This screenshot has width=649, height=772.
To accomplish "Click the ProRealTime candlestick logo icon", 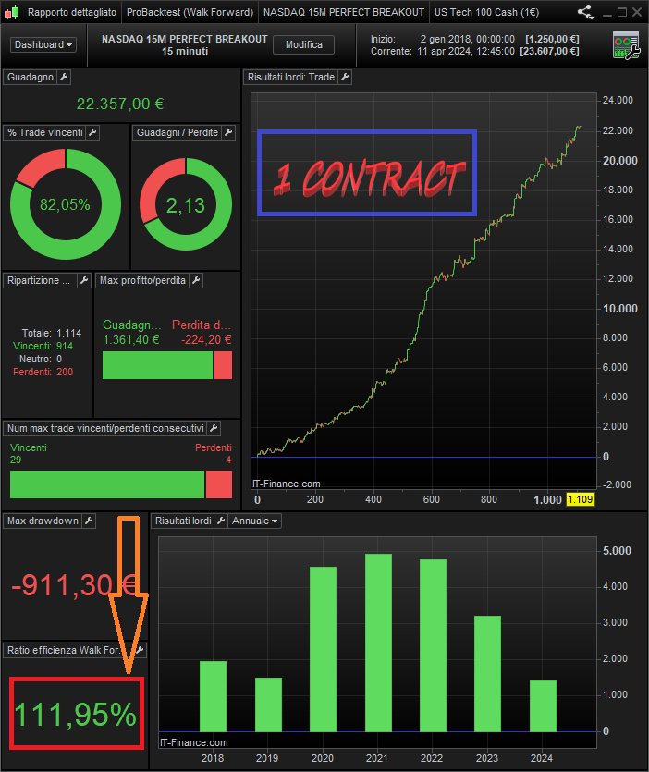I will 12,12.
